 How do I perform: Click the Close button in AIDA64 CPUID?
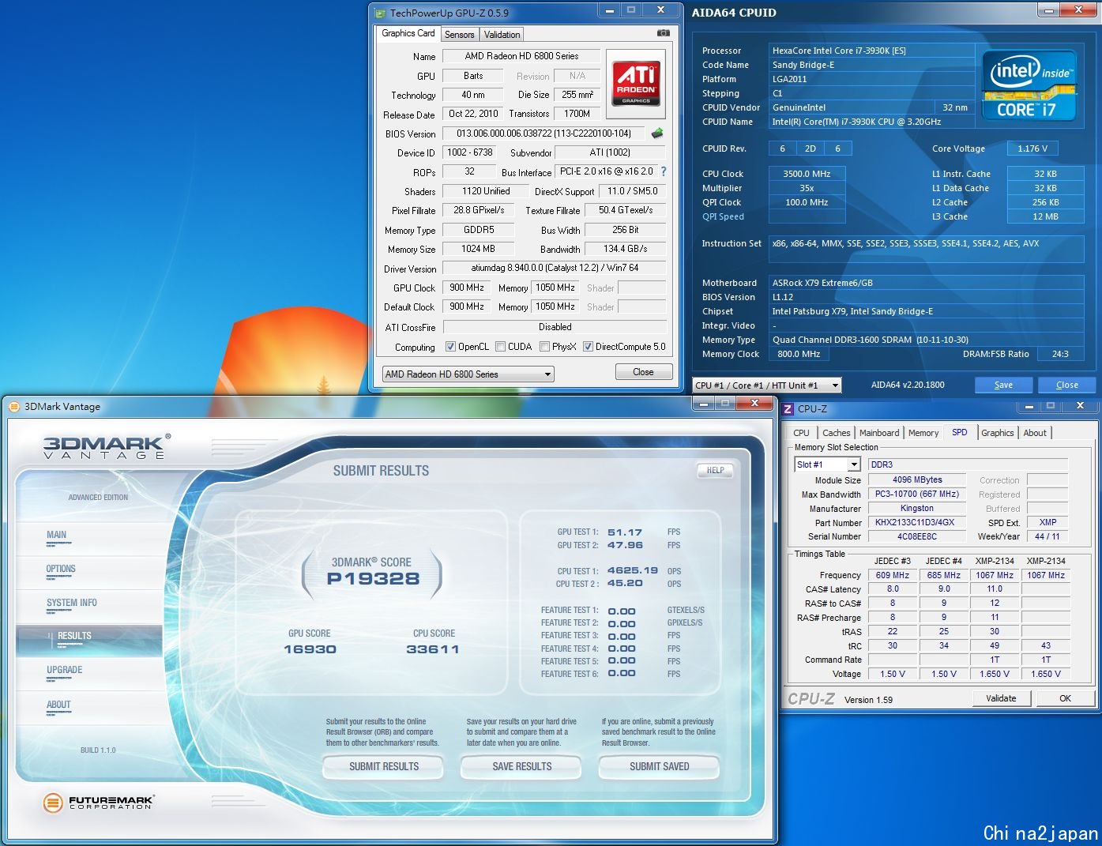[x=1067, y=385]
